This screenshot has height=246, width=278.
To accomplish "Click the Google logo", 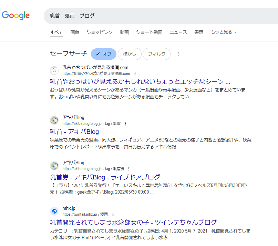I will 16,16.
